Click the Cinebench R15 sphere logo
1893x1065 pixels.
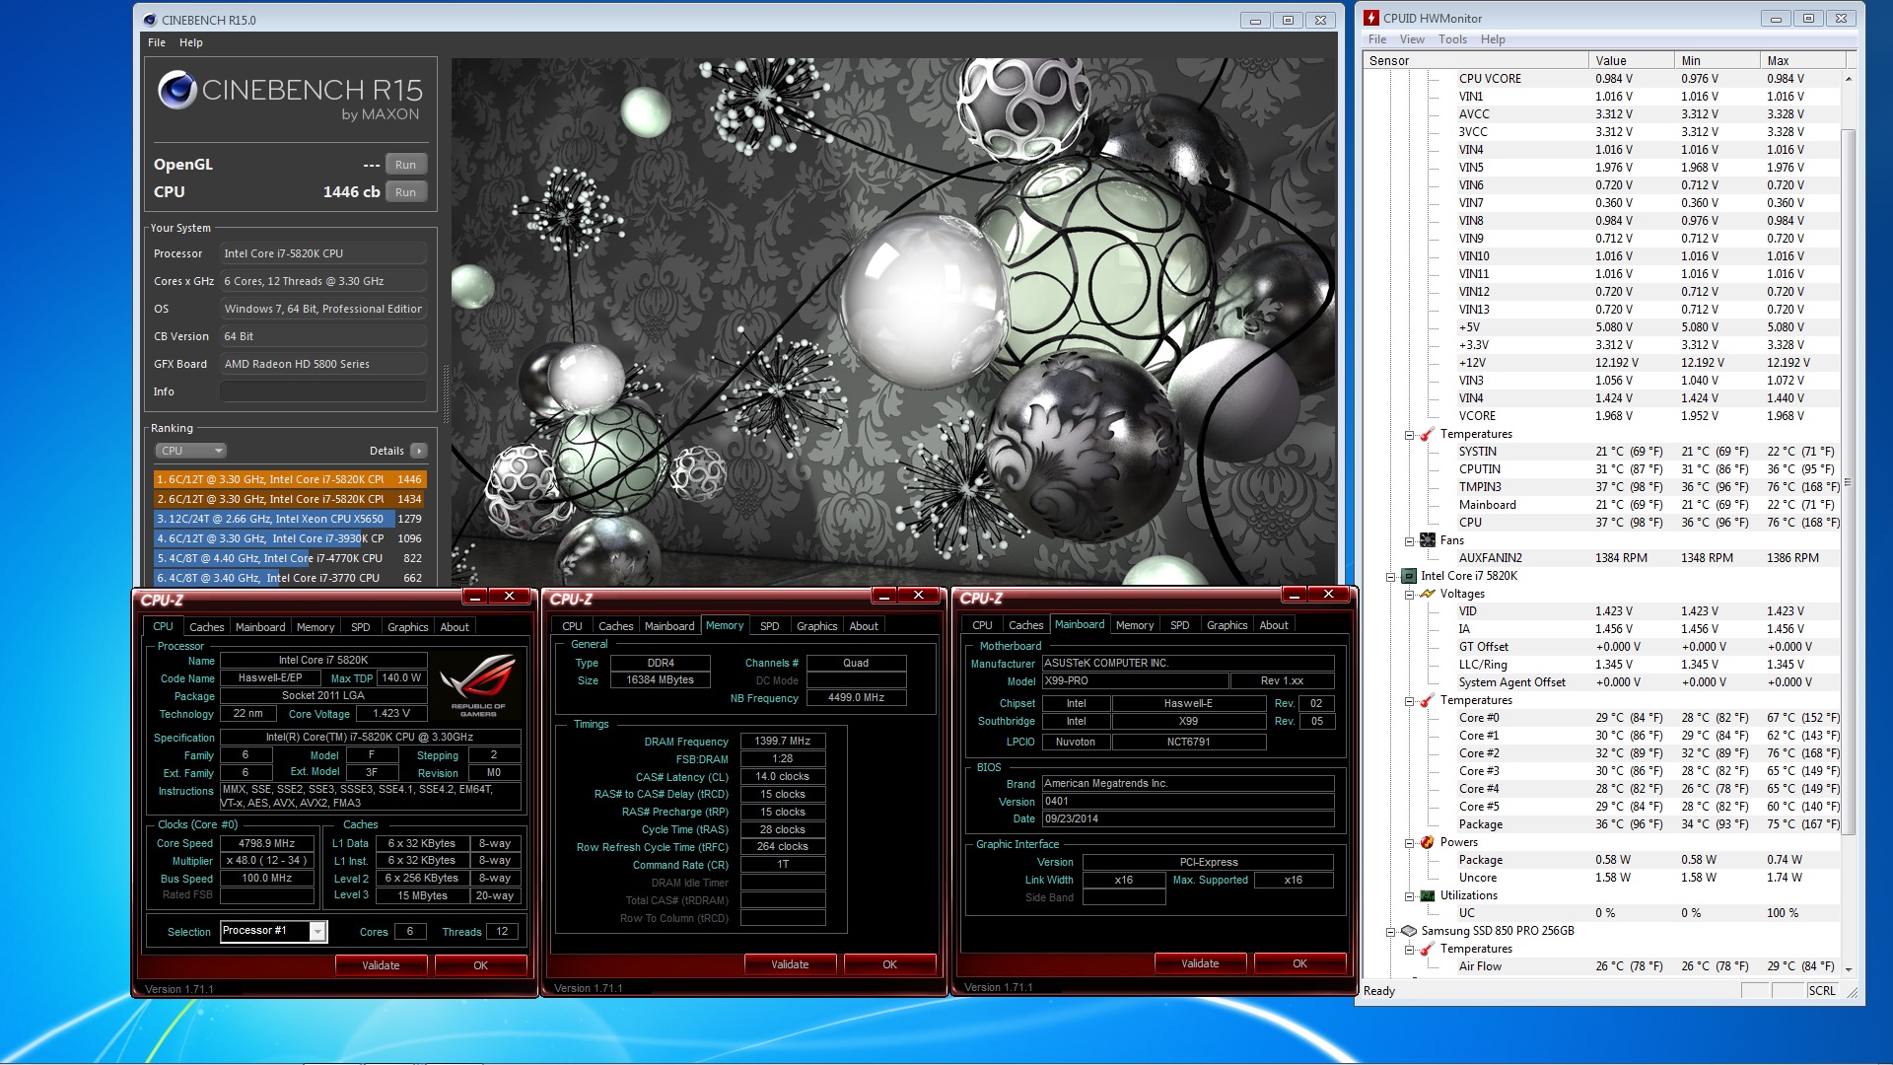point(177,90)
